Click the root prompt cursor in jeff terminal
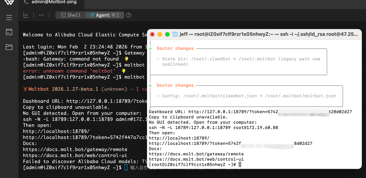366x178 pixels. click(x=240, y=165)
